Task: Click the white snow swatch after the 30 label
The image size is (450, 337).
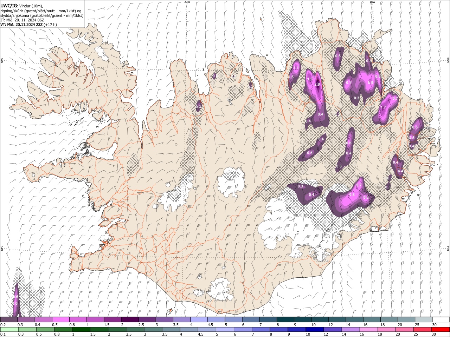Action: [441, 319]
